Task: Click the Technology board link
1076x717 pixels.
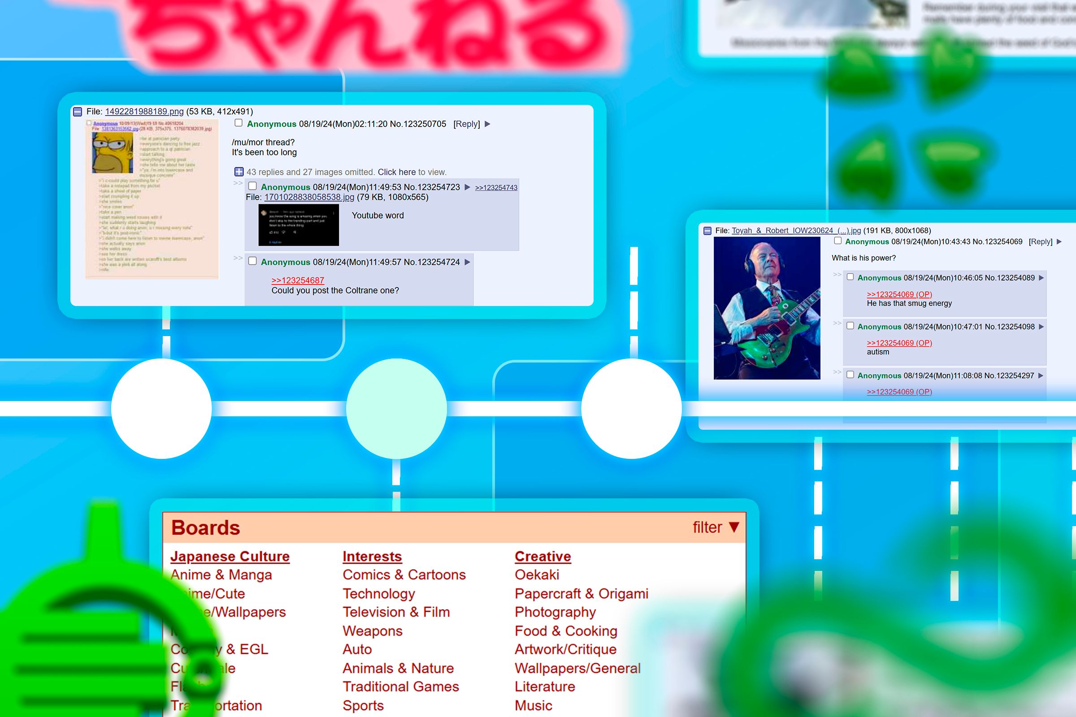Action: tap(377, 594)
